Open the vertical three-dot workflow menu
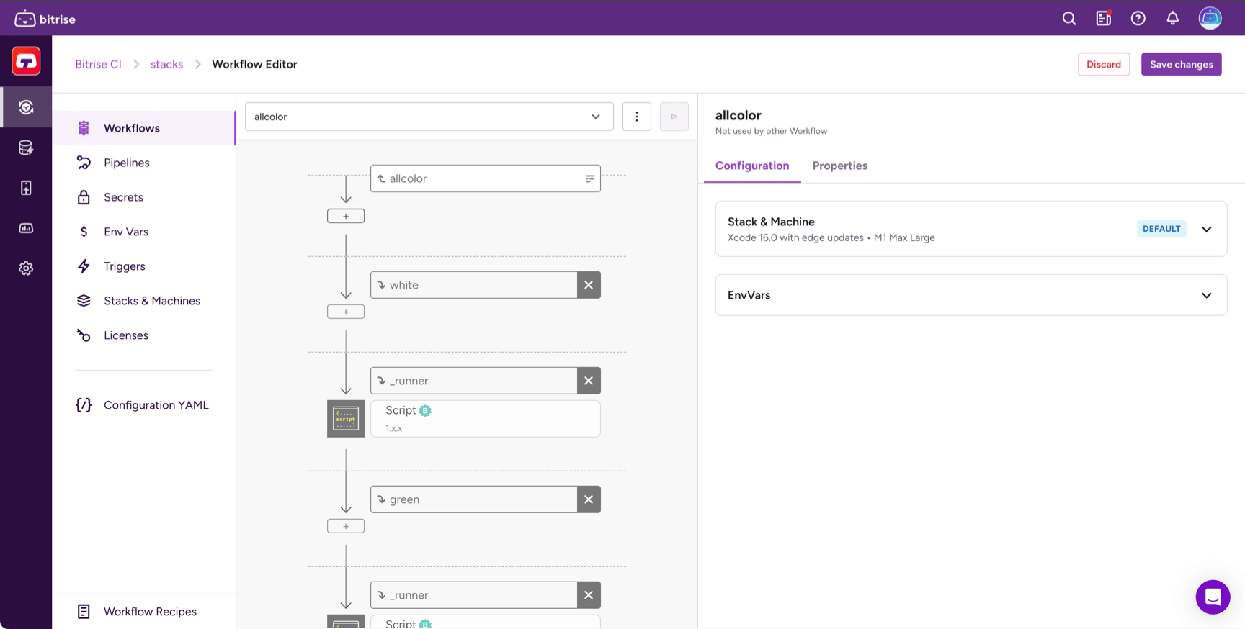This screenshot has height=629, width=1245. (x=637, y=117)
